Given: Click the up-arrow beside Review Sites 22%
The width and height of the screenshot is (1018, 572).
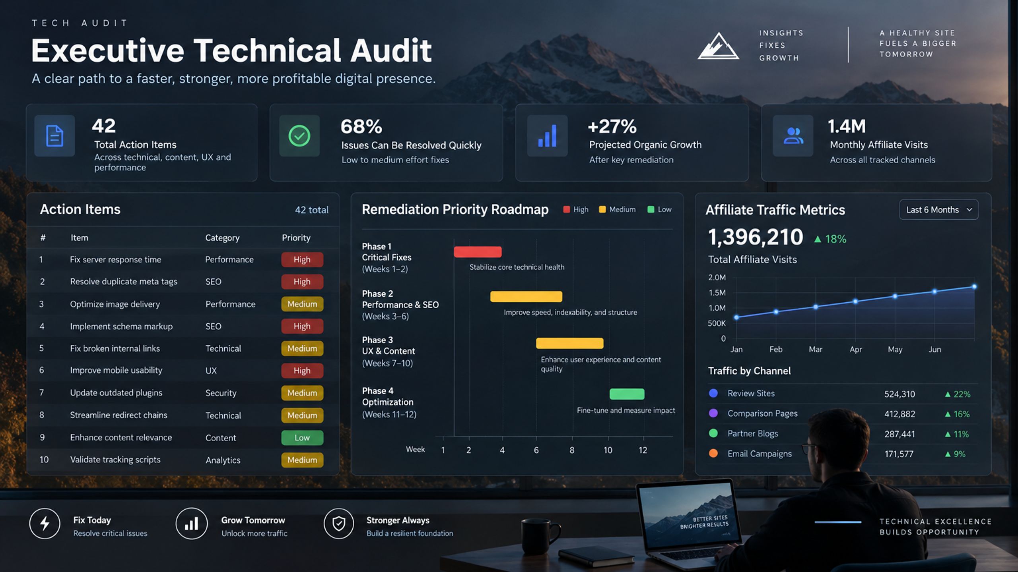Looking at the screenshot, I should 948,394.
